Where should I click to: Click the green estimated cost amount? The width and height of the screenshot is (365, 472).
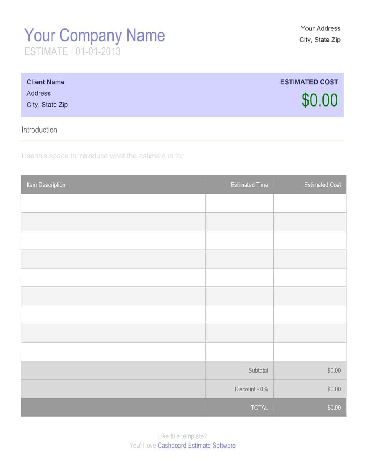(x=319, y=100)
